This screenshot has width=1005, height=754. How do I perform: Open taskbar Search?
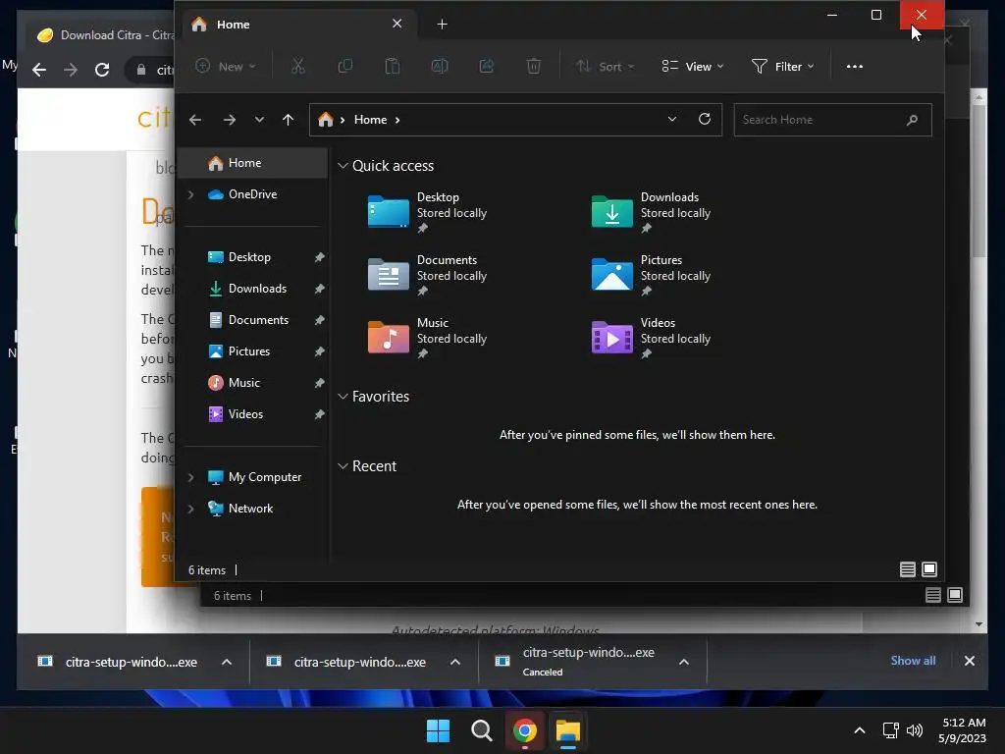(481, 730)
